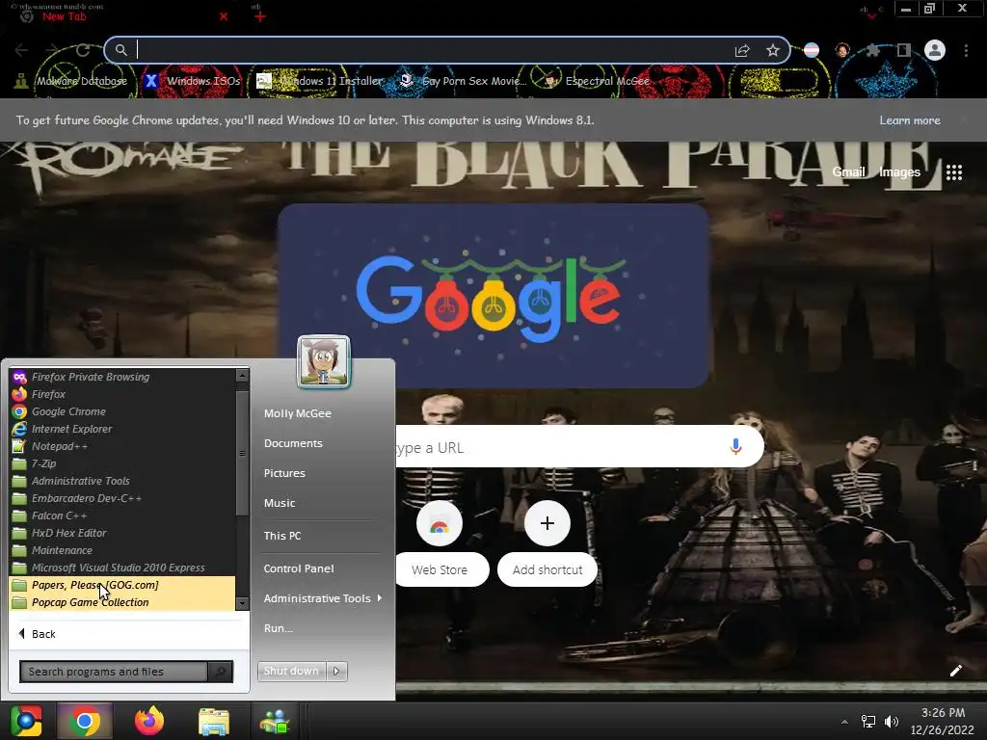
Task: Reload the page in Chrome
Action: (x=83, y=50)
